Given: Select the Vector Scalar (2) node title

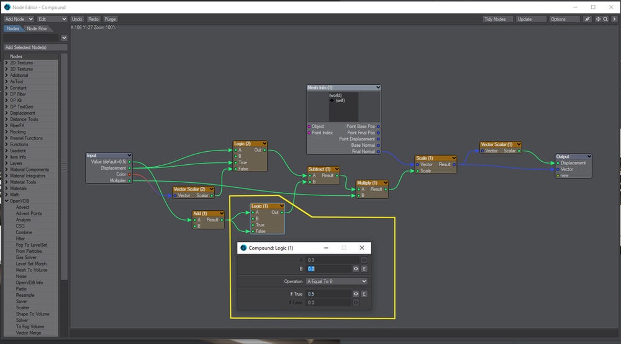Looking at the screenshot, I should pos(189,190).
